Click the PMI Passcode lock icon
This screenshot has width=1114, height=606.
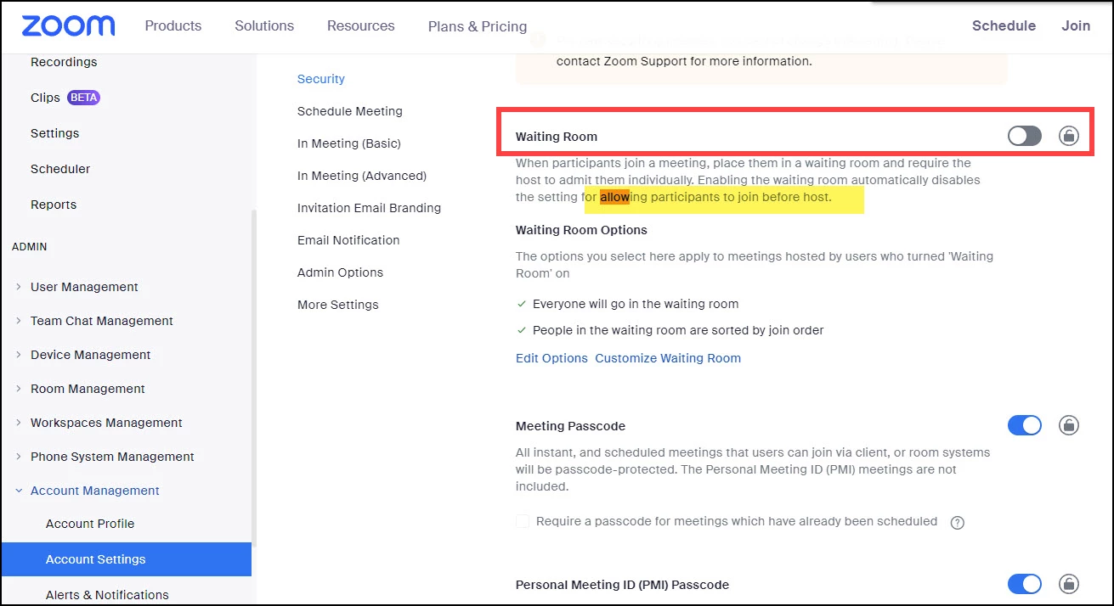pos(1069,584)
